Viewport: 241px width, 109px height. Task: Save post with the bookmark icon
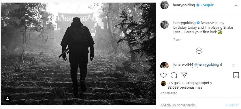(236, 75)
